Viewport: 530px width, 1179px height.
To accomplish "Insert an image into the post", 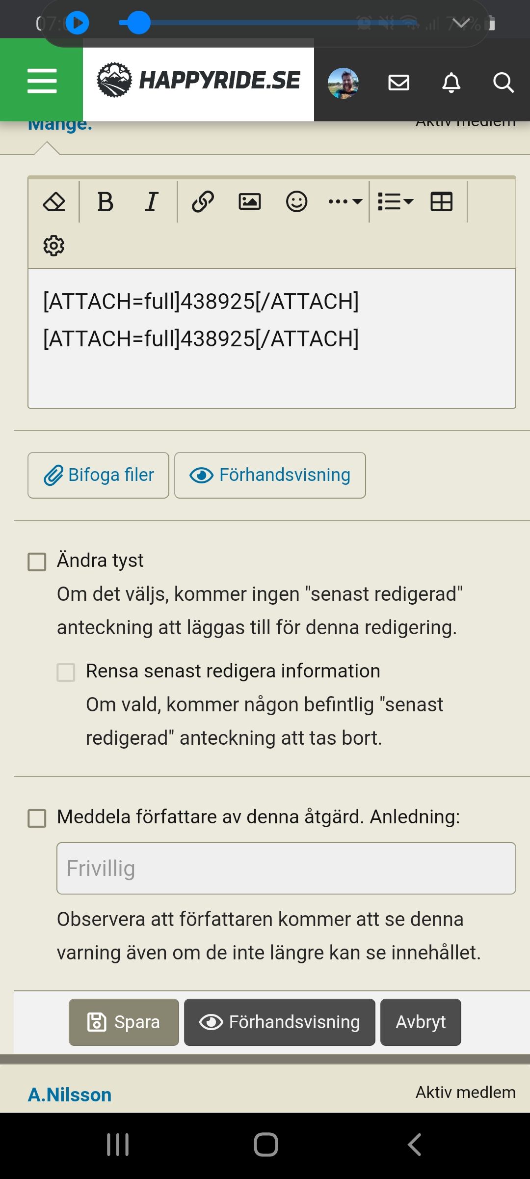I will [250, 202].
